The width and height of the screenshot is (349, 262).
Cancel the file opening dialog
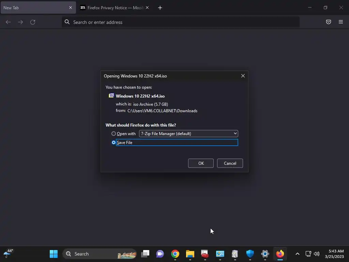pyautogui.click(x=230, y=163)
